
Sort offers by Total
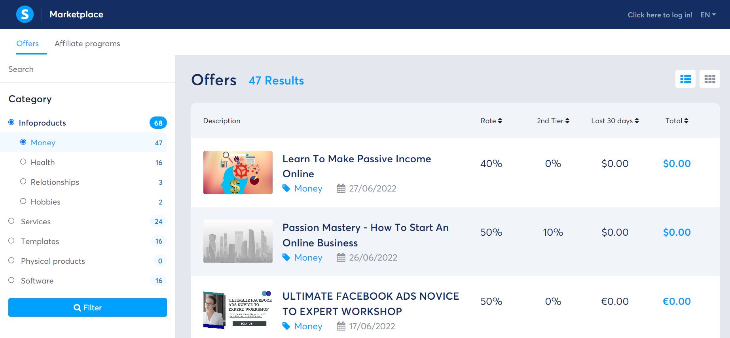pos(677,121)
